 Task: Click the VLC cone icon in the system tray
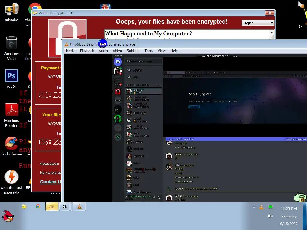(261, 207)
